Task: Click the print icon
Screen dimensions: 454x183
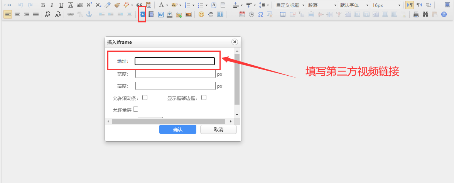Action: pos(416,14)
